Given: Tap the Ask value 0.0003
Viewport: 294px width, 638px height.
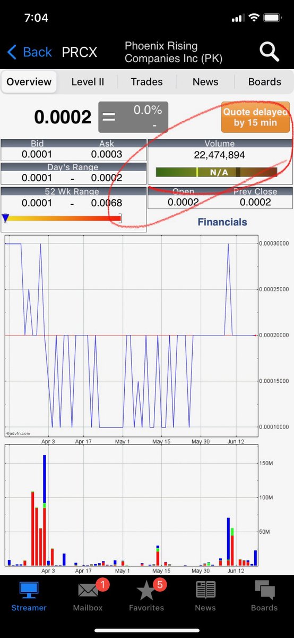Looking at the screenshot, I should click(x=106, y=154).
